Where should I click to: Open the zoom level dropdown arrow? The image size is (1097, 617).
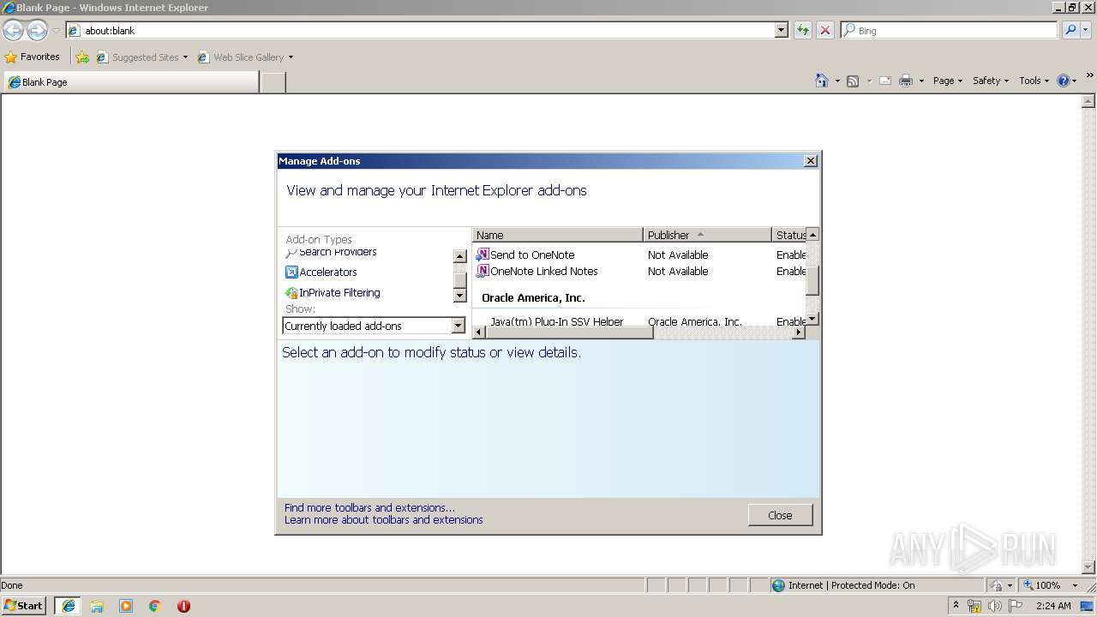(x=1075, y=585)
